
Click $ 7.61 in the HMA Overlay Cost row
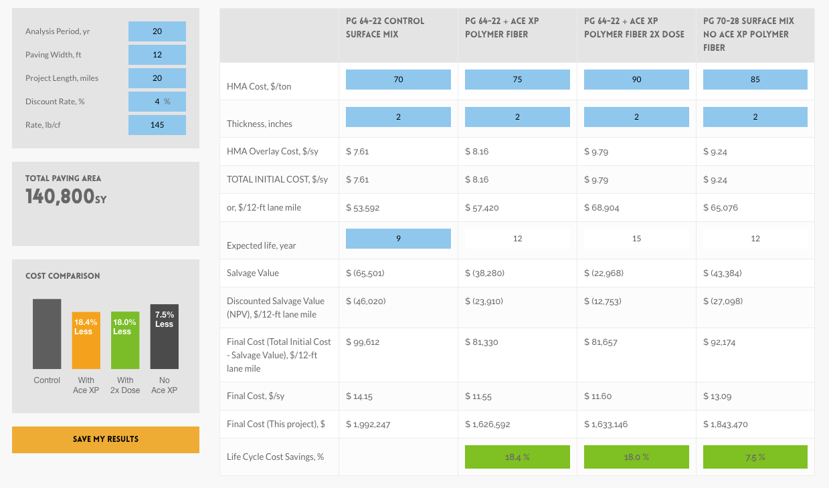coord(357,152)
